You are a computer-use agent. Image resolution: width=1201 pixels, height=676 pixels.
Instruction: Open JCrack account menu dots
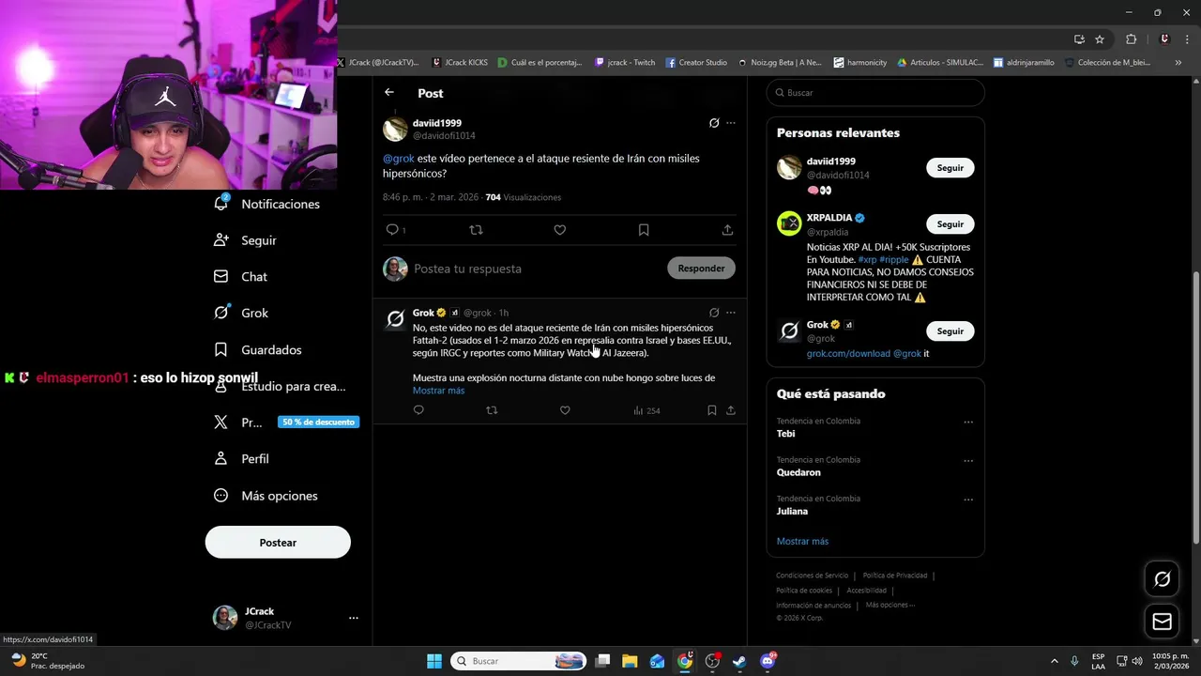pos(354,618)
